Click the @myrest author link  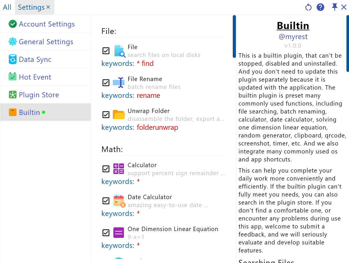tap(293, 37)
